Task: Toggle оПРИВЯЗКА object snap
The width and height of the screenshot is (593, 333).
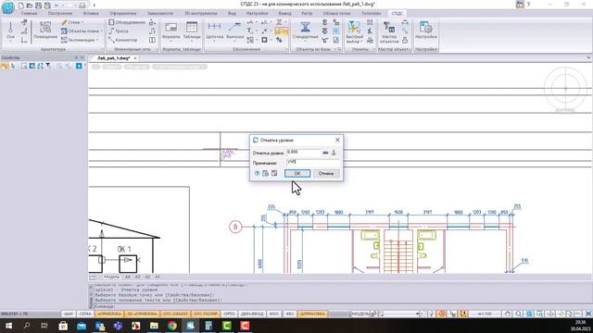Action: (108, 314)
